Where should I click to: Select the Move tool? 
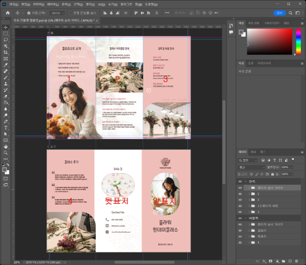pyautogui.click(x=6, y=27)
